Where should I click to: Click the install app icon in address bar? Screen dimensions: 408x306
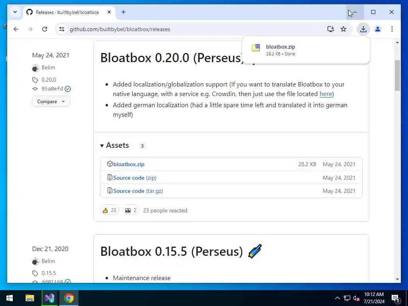pyautogui.click(x=330, y=29)
